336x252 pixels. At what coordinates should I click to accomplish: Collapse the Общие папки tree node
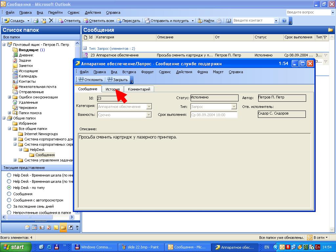(4, 118)
